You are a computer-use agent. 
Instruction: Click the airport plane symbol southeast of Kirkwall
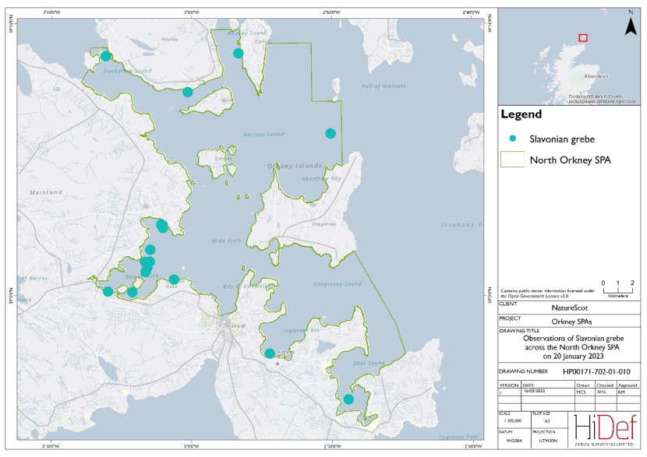click(x=278, y=364)
